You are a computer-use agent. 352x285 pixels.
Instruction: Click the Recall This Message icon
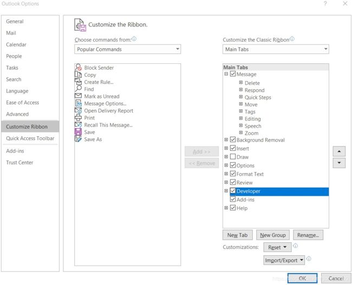click(78, 125)
